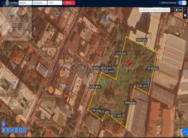Click the red location pin button
Viewport: 188px width, 138px height.
coord(185,10)
